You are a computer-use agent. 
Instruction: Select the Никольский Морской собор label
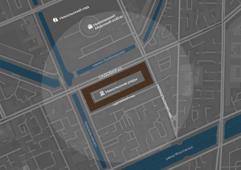(x=108, y=22)
